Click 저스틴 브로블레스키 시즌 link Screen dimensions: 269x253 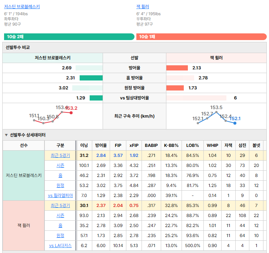click(x=60, y=165)
